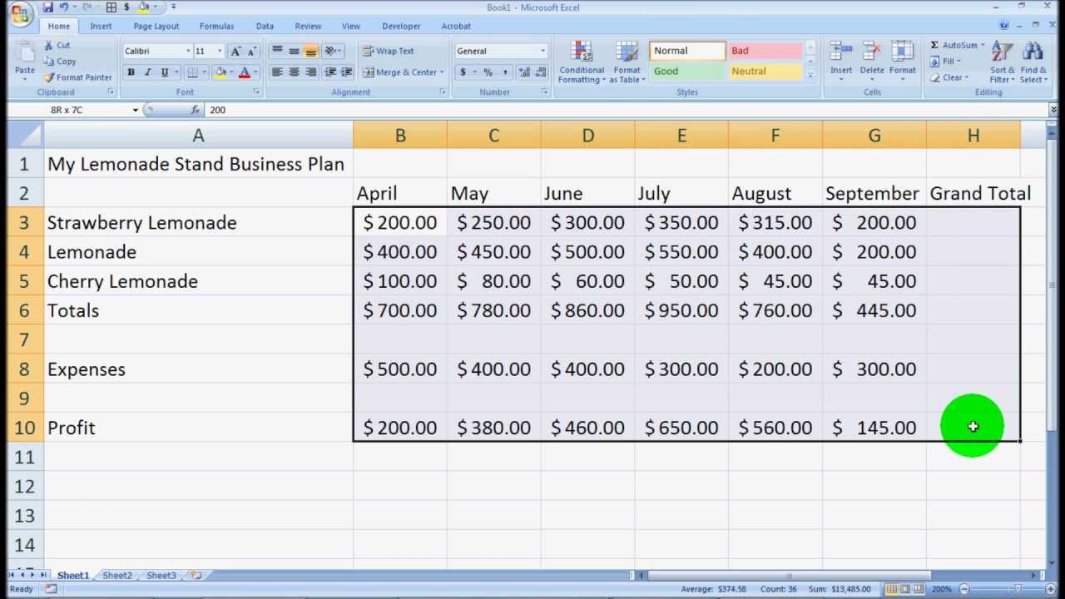1065x599 pixels.
Task: Open Conditional Formatting
Action: click(x=582, y=62)
